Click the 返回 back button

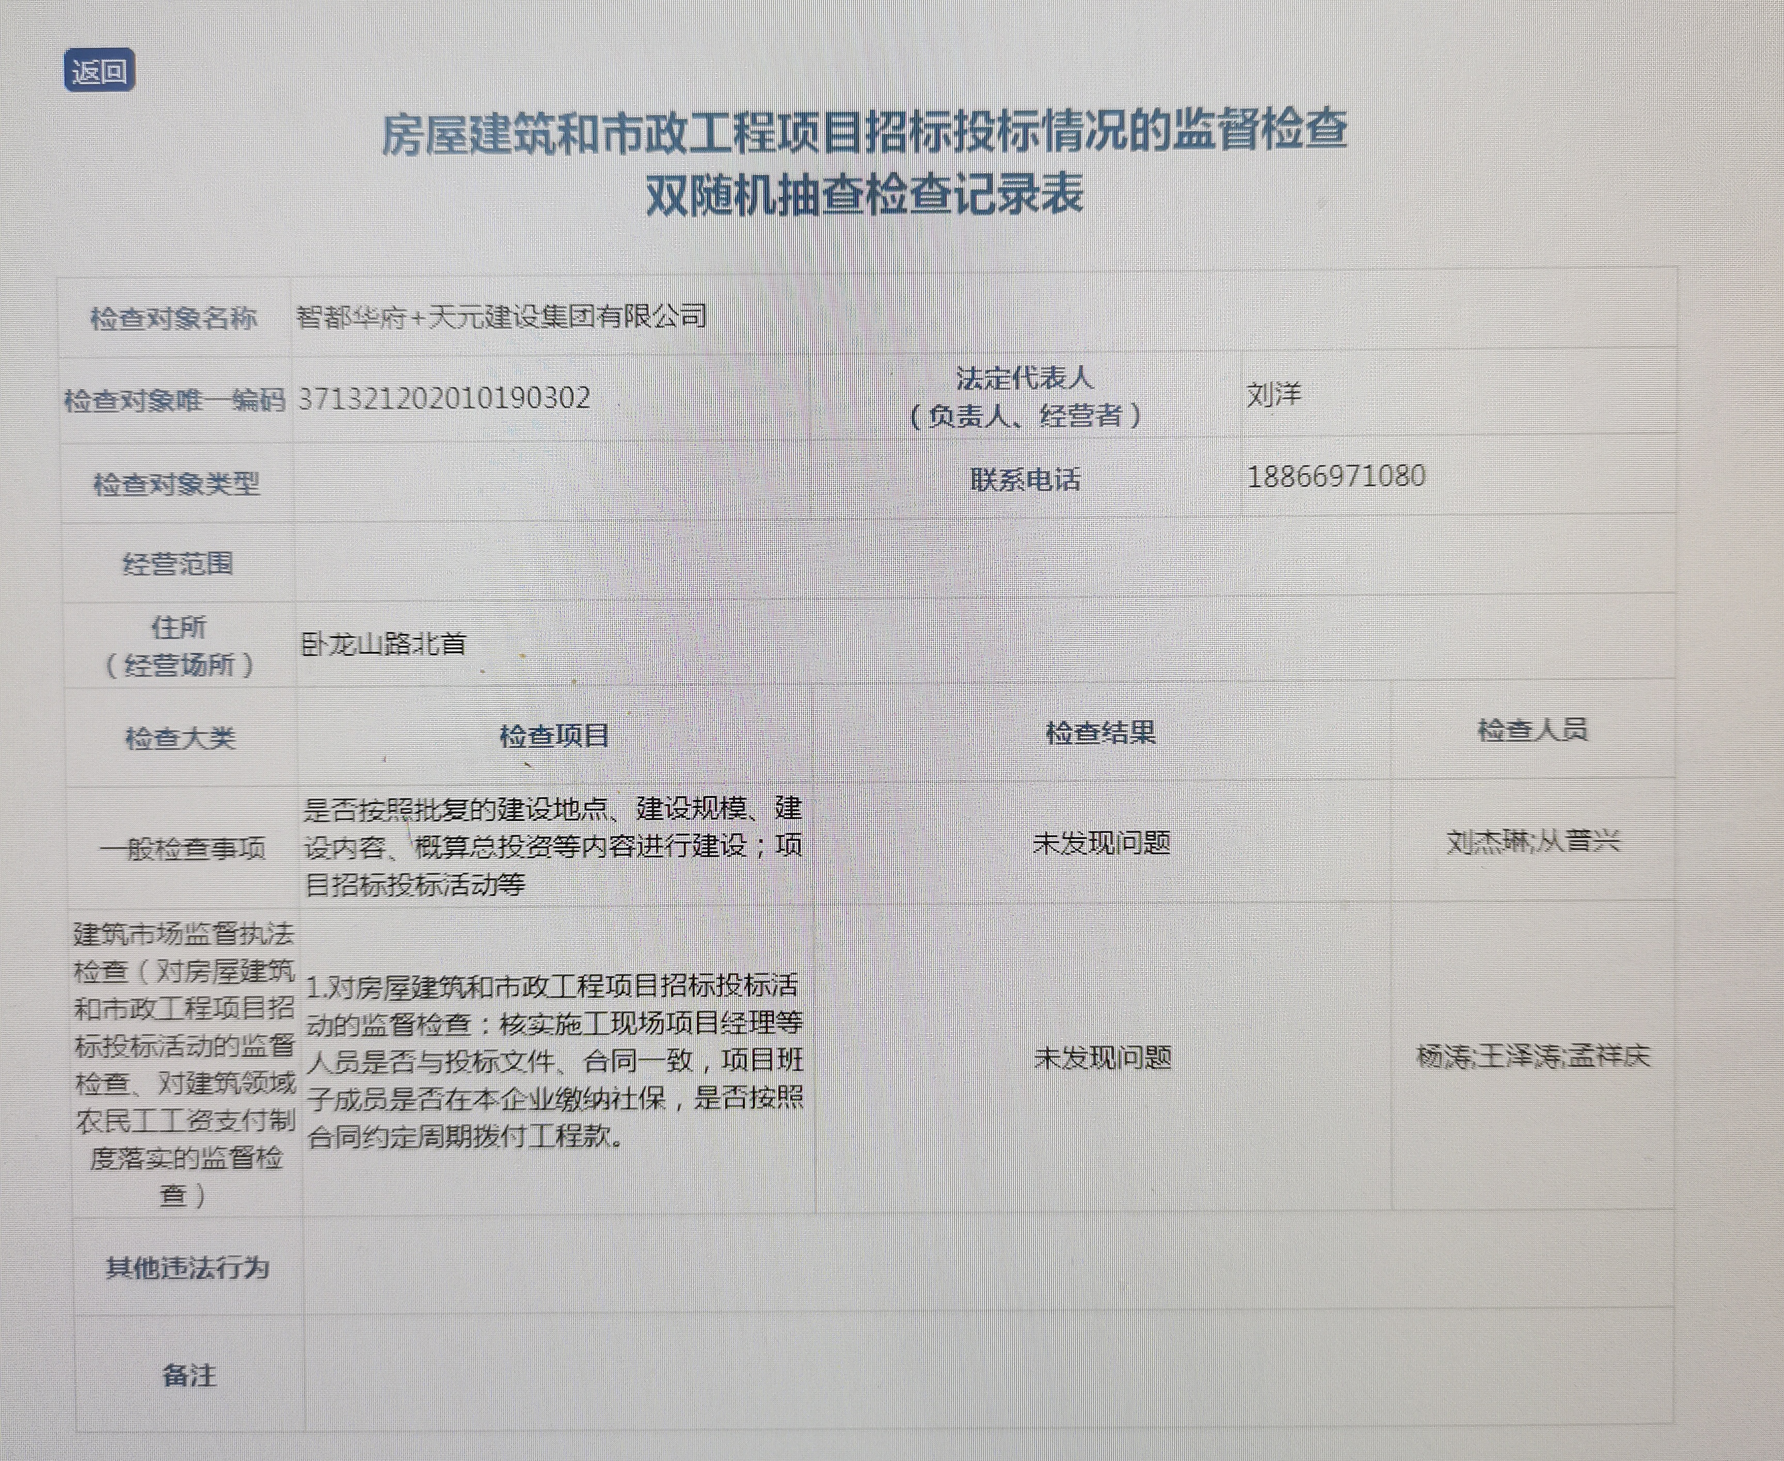99,71
